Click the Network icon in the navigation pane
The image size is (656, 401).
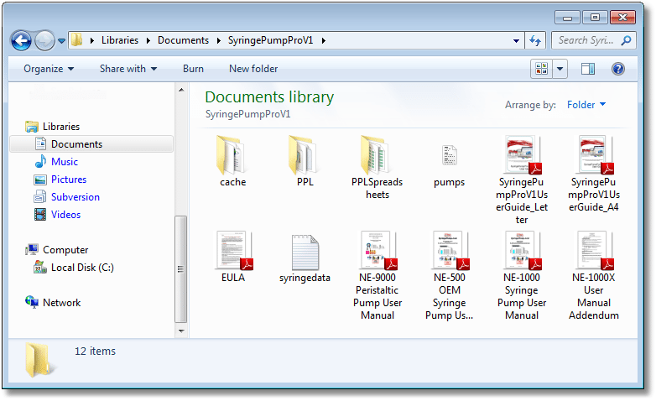31,302
